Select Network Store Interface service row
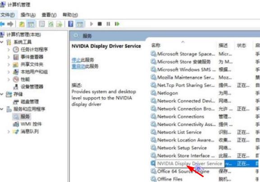This screenshot has height=182, width=260. pyautogui.click(x=205, y=156)
